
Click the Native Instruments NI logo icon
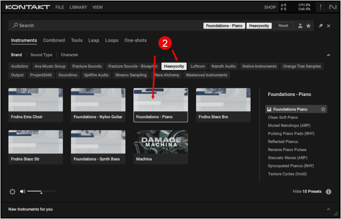333,7
